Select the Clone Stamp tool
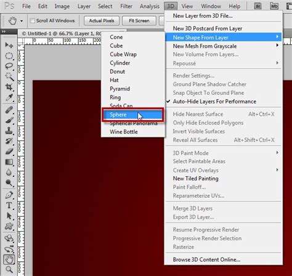The image size is (292, 276). 9,131
